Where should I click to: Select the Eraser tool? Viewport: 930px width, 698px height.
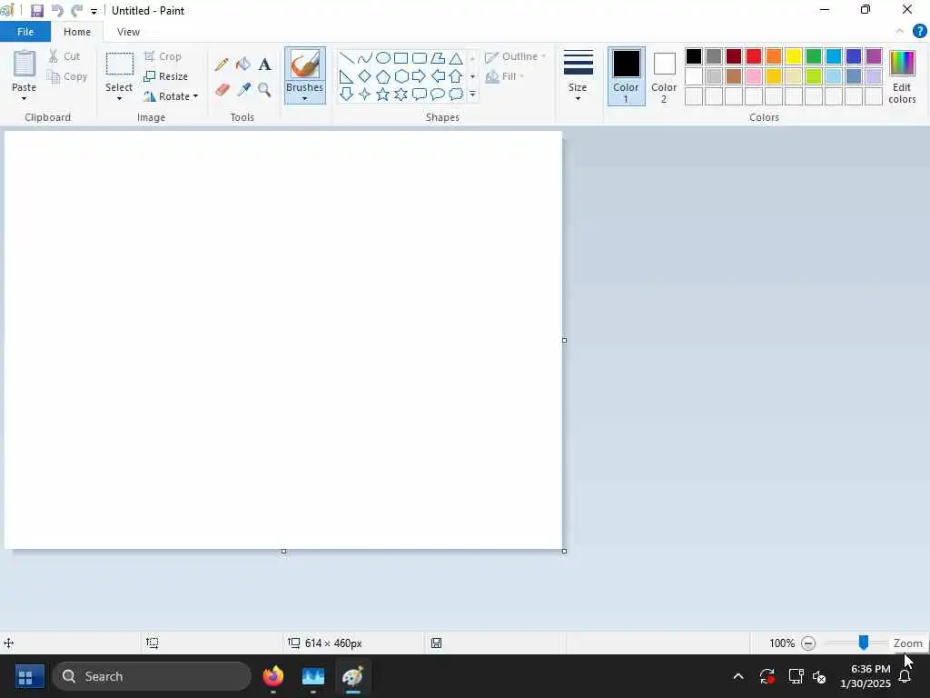coord(222,90)
